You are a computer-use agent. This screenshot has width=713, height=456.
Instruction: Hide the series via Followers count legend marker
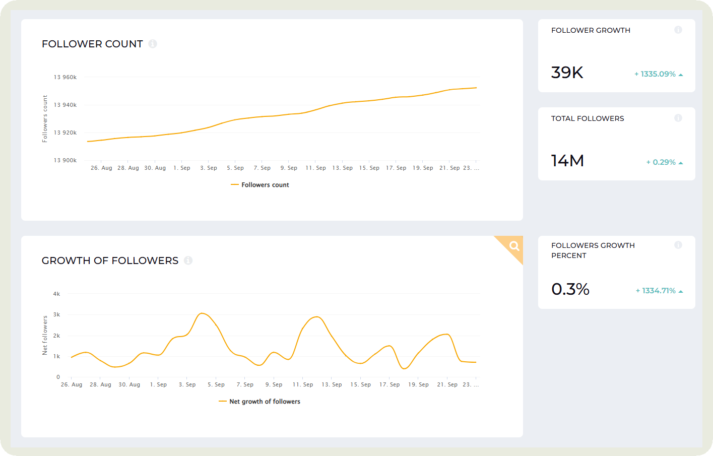(235, 184)
